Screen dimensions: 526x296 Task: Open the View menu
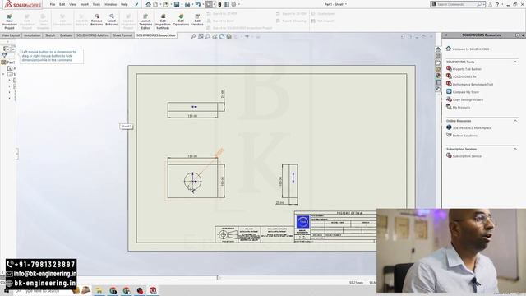point(72,4)
